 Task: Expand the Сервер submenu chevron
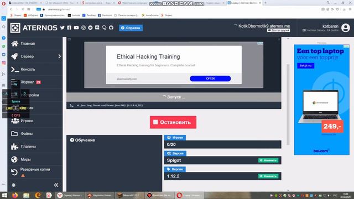[59, 56]
